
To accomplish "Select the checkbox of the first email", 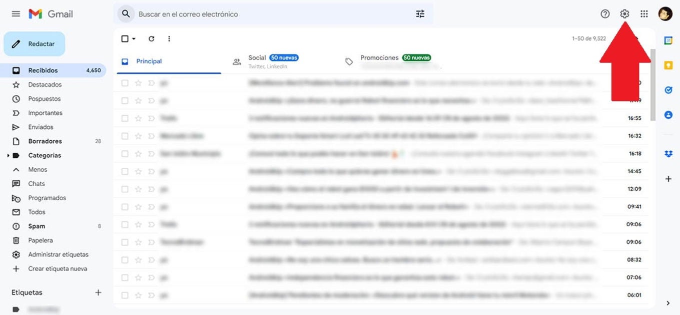I will click(x=125, y=83).
